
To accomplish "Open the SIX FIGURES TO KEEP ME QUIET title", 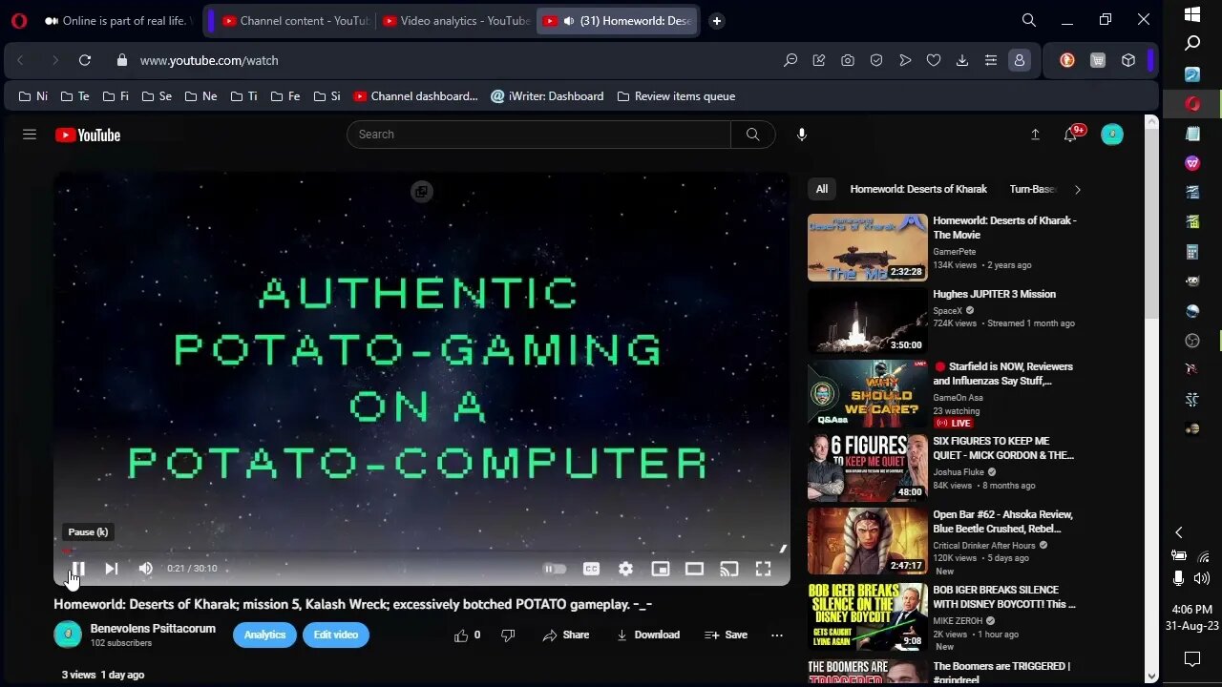I will click(1003, 448).
